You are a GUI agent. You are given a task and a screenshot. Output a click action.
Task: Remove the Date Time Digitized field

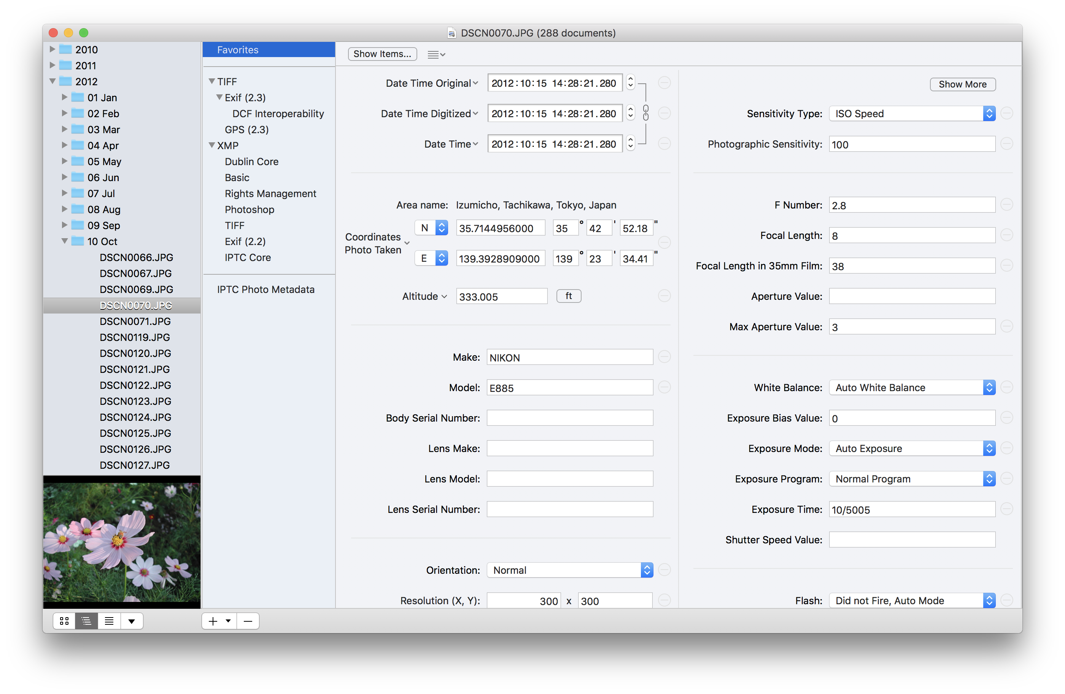pyautogui.click(x=664, y=113)
